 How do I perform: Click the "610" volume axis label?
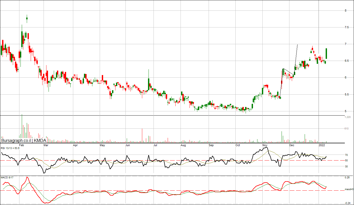[346, 129]
